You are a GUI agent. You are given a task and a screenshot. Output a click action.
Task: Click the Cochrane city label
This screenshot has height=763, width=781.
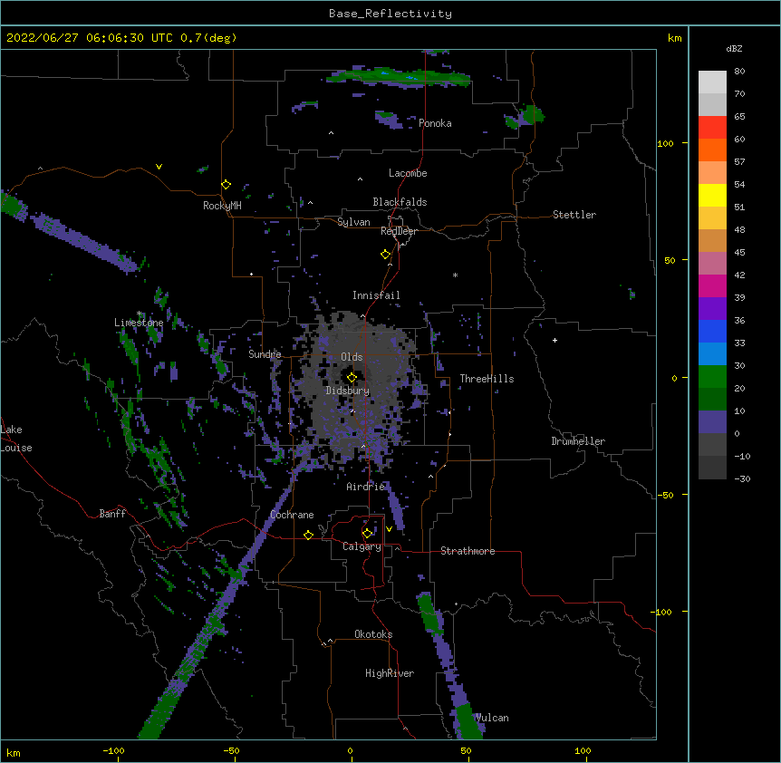292,515
